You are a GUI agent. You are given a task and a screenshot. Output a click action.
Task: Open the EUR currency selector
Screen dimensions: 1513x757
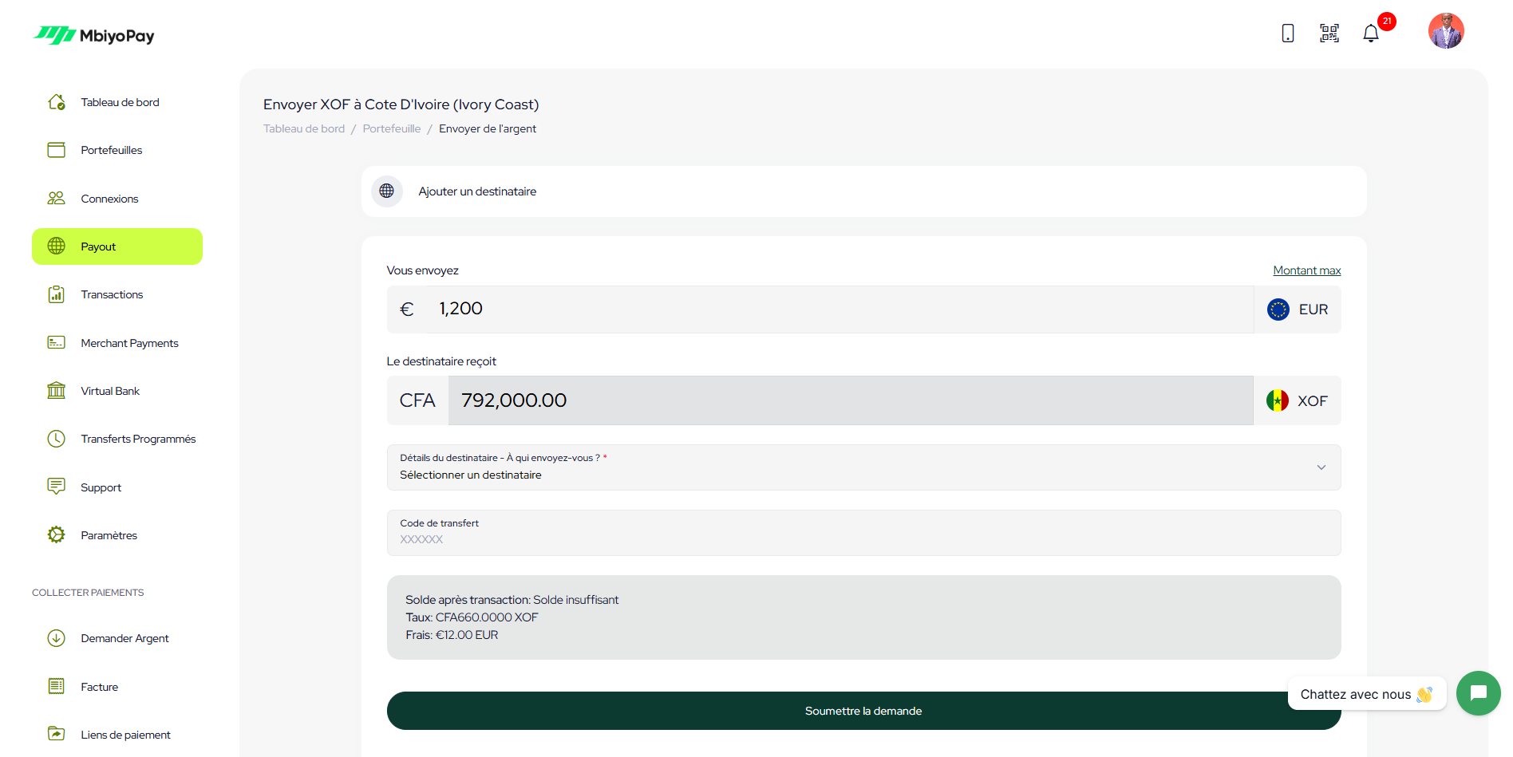1298,310
